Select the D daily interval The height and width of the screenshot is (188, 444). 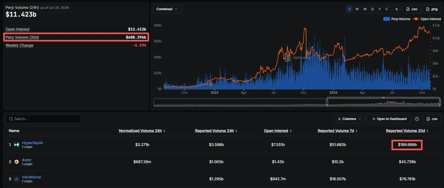pos(350,9)
